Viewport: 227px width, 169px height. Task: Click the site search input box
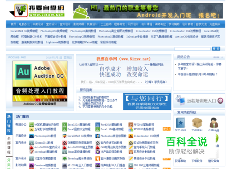pyautogui.click(x=192, y=49)
